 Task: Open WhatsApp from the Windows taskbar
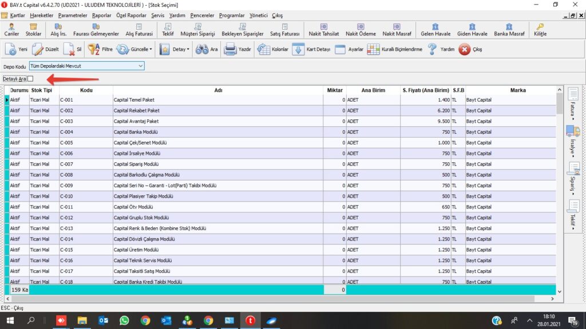[x=124, y=320]
